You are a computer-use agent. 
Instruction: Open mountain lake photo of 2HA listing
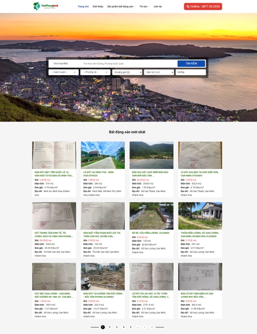coord(151,155)
